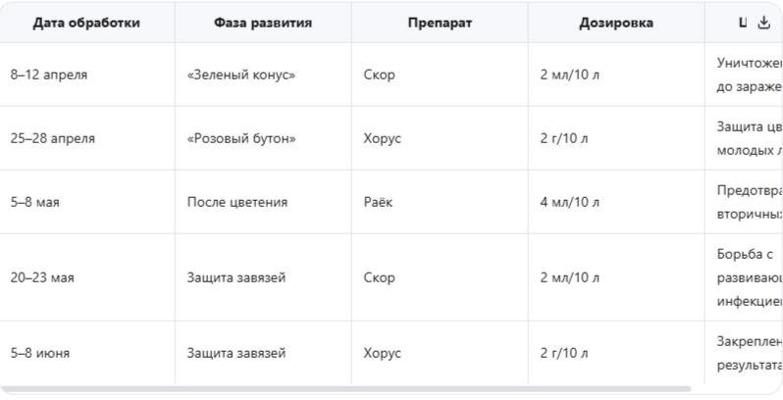Click «Скор» in the 8–12 апреля row
Viewport: 783px width, 400px height.
tap(379, 75)
